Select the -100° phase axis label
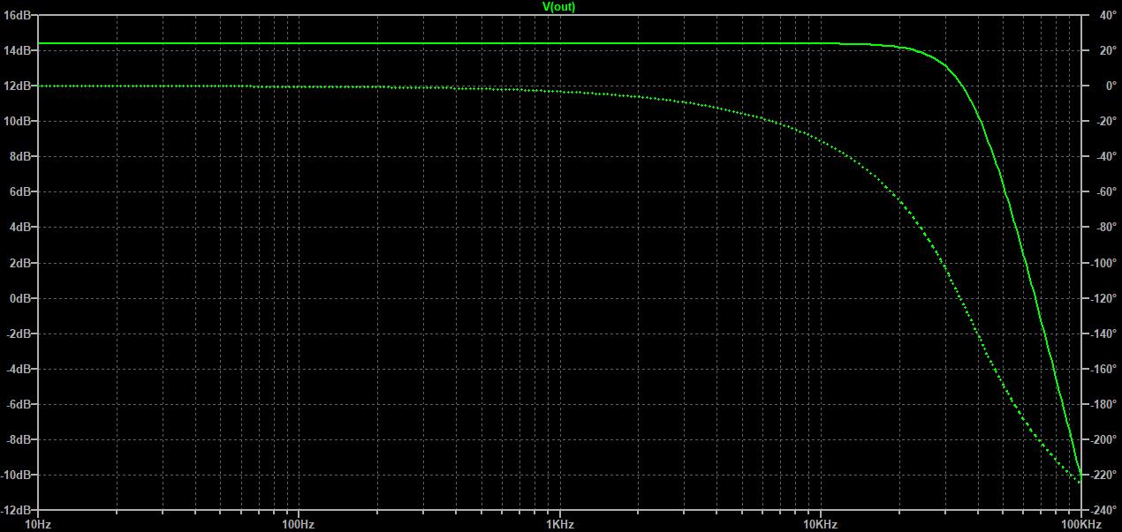This screenshot has width=1122, height=532. pos(1104,263)
